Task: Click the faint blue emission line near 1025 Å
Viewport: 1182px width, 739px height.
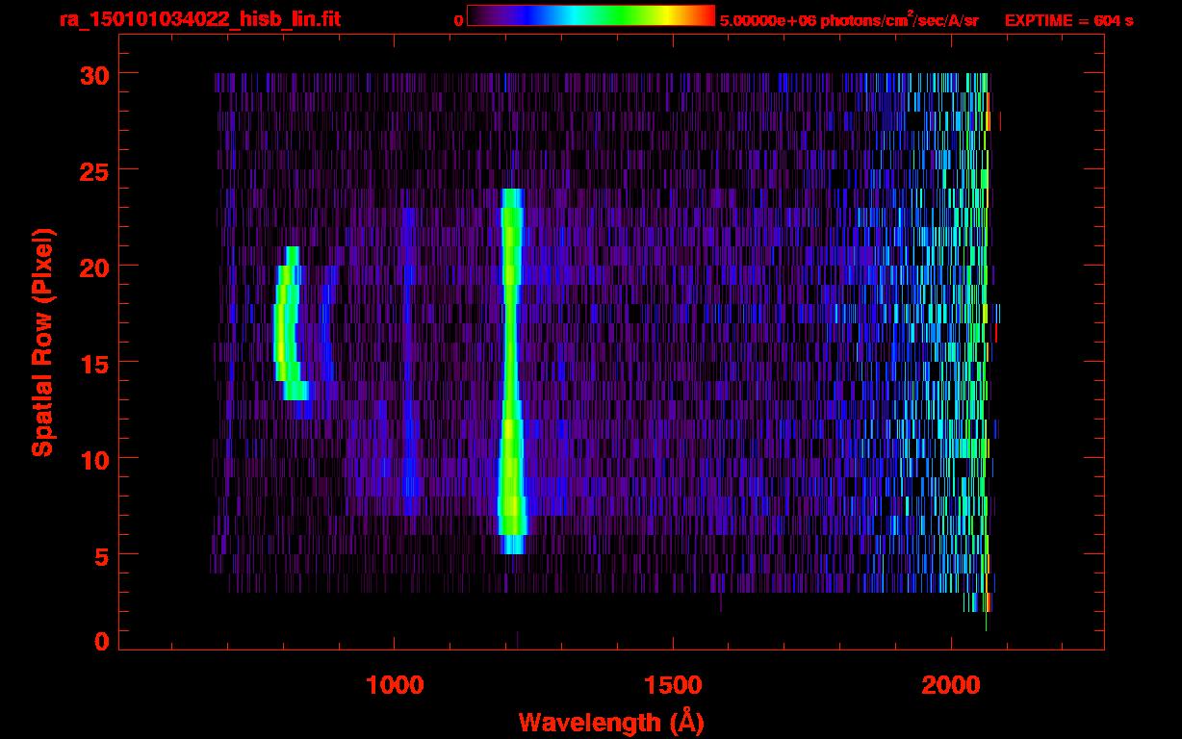Action: [410, 361]
